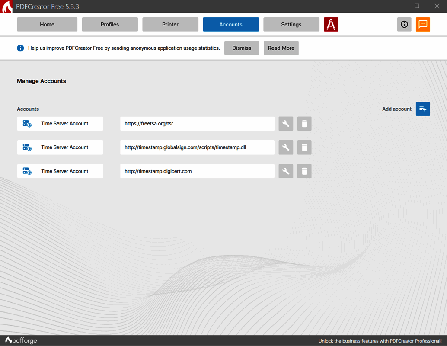Click the time server icon in the digicert row
447x346 pixels.
[x=27, y=171]
